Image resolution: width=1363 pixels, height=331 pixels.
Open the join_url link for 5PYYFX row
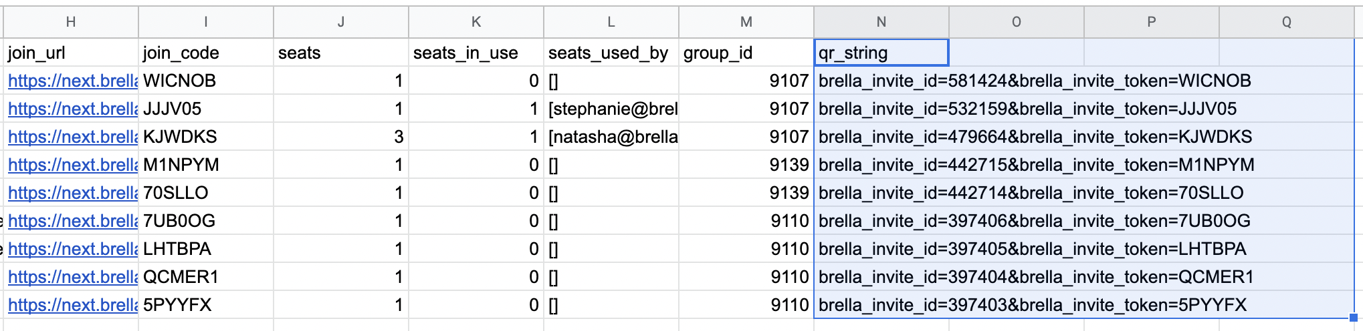point(73,305)
